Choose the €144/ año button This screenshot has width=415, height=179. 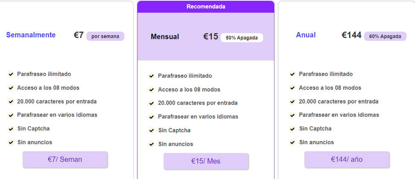click(x=346, y=159)
